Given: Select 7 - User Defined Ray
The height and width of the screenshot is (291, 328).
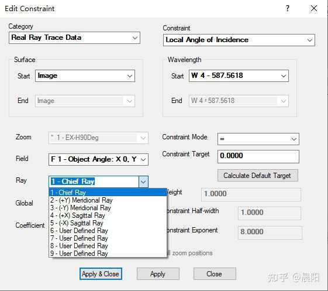Looking at the screenshot, I should [x=108, y=238].
